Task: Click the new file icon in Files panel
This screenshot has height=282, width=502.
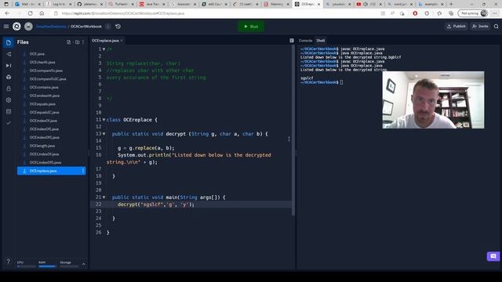Action: [68, 42]
